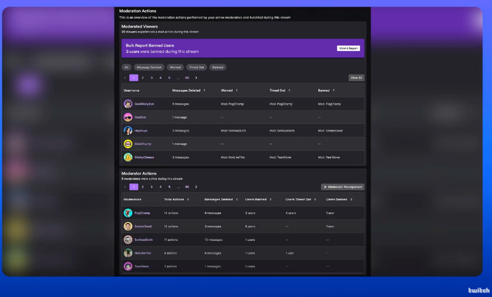Sort viewers by Banned column arrows

coord(333,90)
